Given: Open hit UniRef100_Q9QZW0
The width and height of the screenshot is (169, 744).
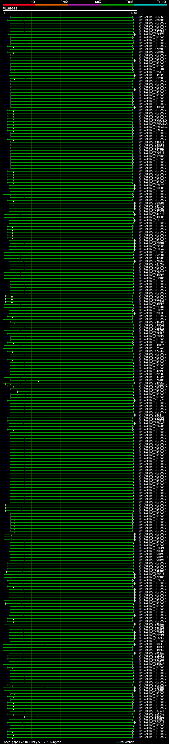Looking at the screenshot, I should (x=152, y=52).
